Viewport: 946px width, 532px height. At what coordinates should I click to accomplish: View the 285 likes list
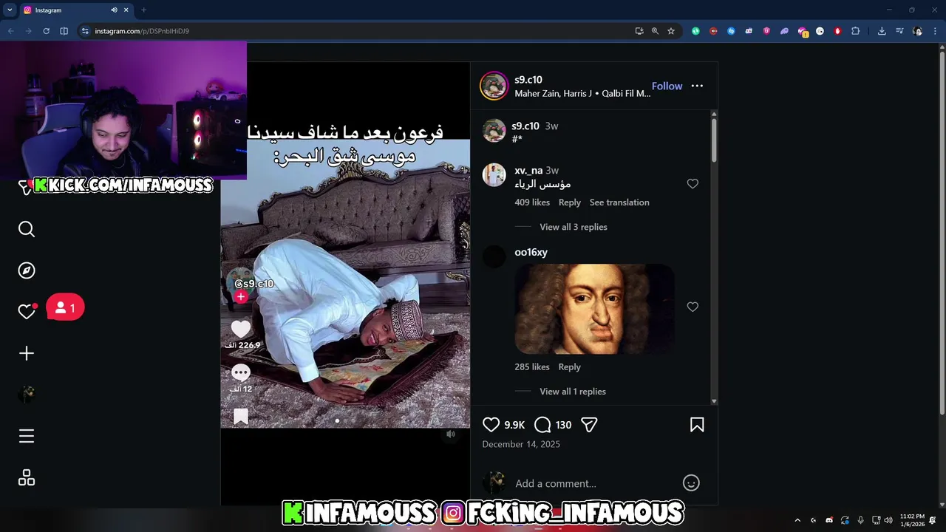tap(532, 367)
